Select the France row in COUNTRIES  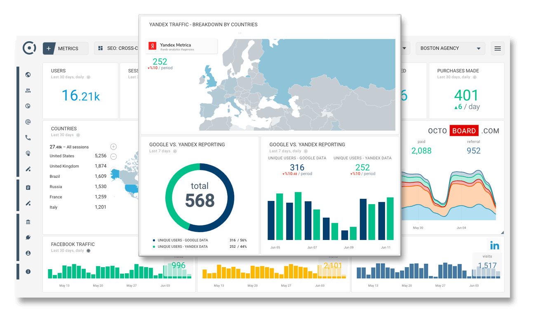click(78, 197)
